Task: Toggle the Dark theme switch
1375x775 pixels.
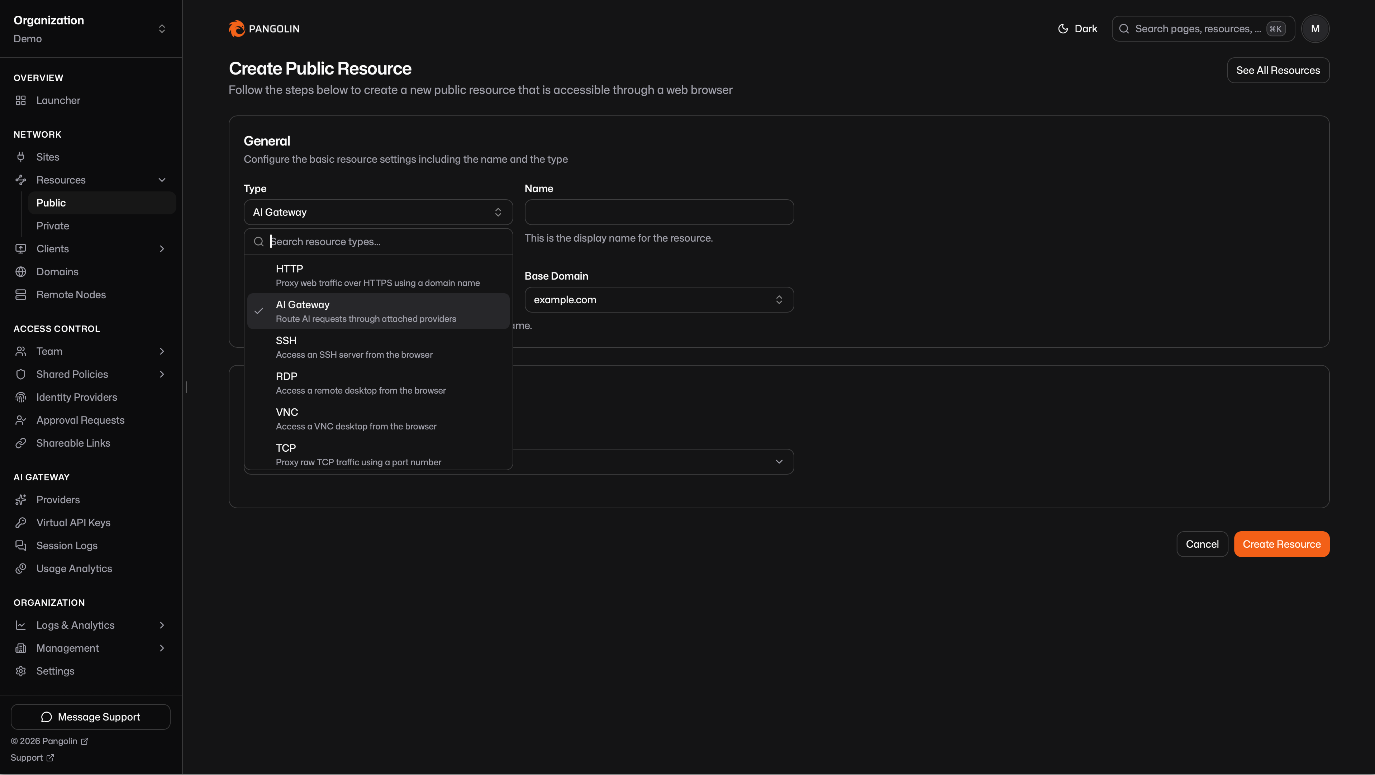Action: coord(1077,29)
